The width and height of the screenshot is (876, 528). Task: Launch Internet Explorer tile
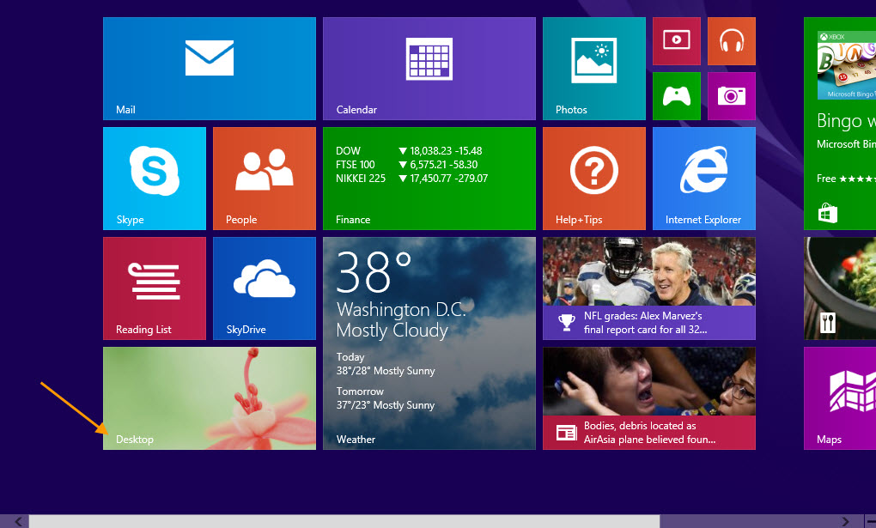704,179
